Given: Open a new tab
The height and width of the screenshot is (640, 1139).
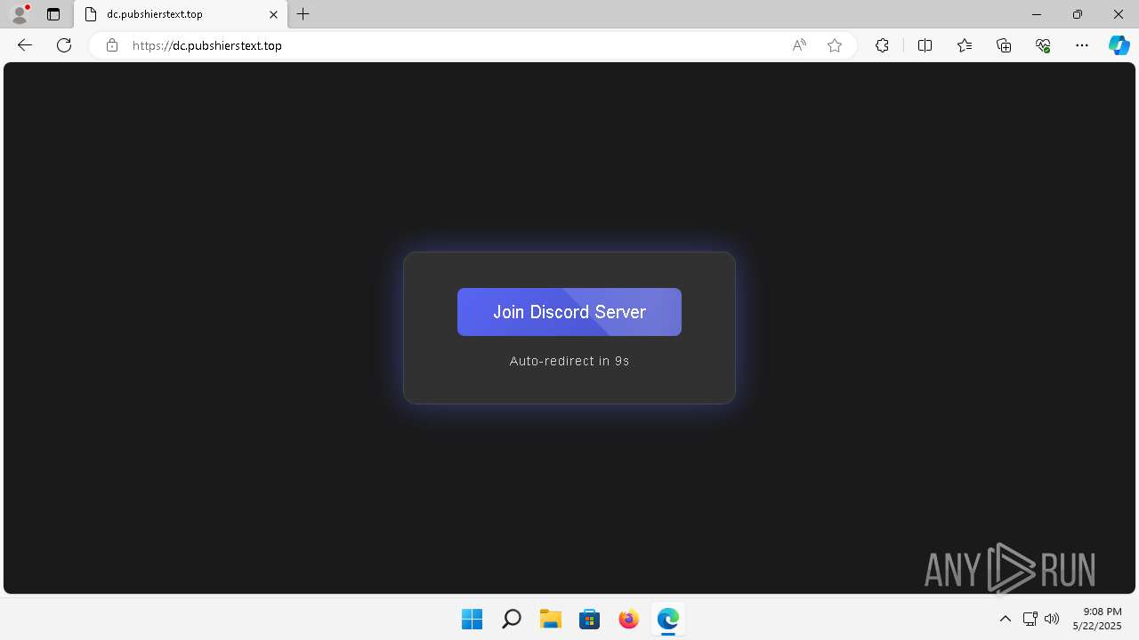Looking at the screenshot, I should click(x=303, y=14).
